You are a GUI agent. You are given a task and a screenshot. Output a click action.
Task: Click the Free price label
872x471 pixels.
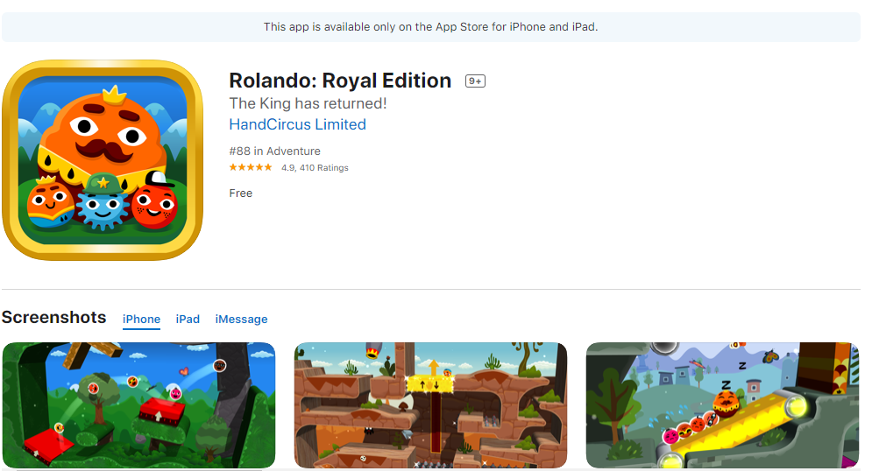click(241, 193)
